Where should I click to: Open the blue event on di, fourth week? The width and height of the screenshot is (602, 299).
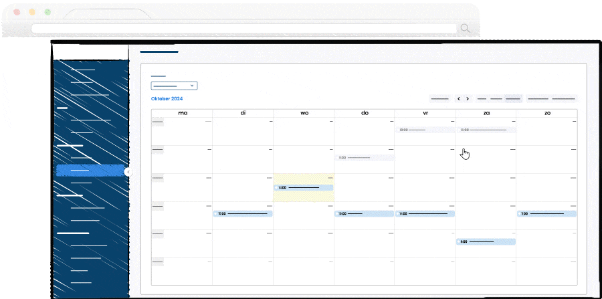243,214
